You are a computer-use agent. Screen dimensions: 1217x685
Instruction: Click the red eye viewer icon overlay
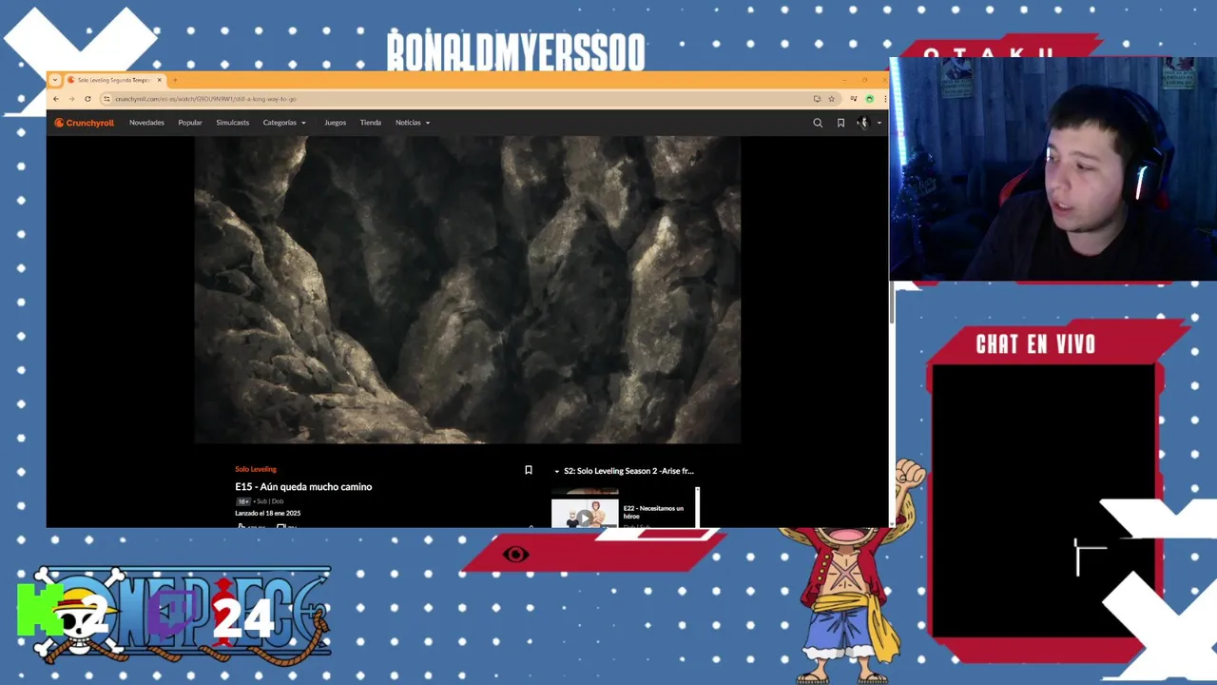pos(515,555)
